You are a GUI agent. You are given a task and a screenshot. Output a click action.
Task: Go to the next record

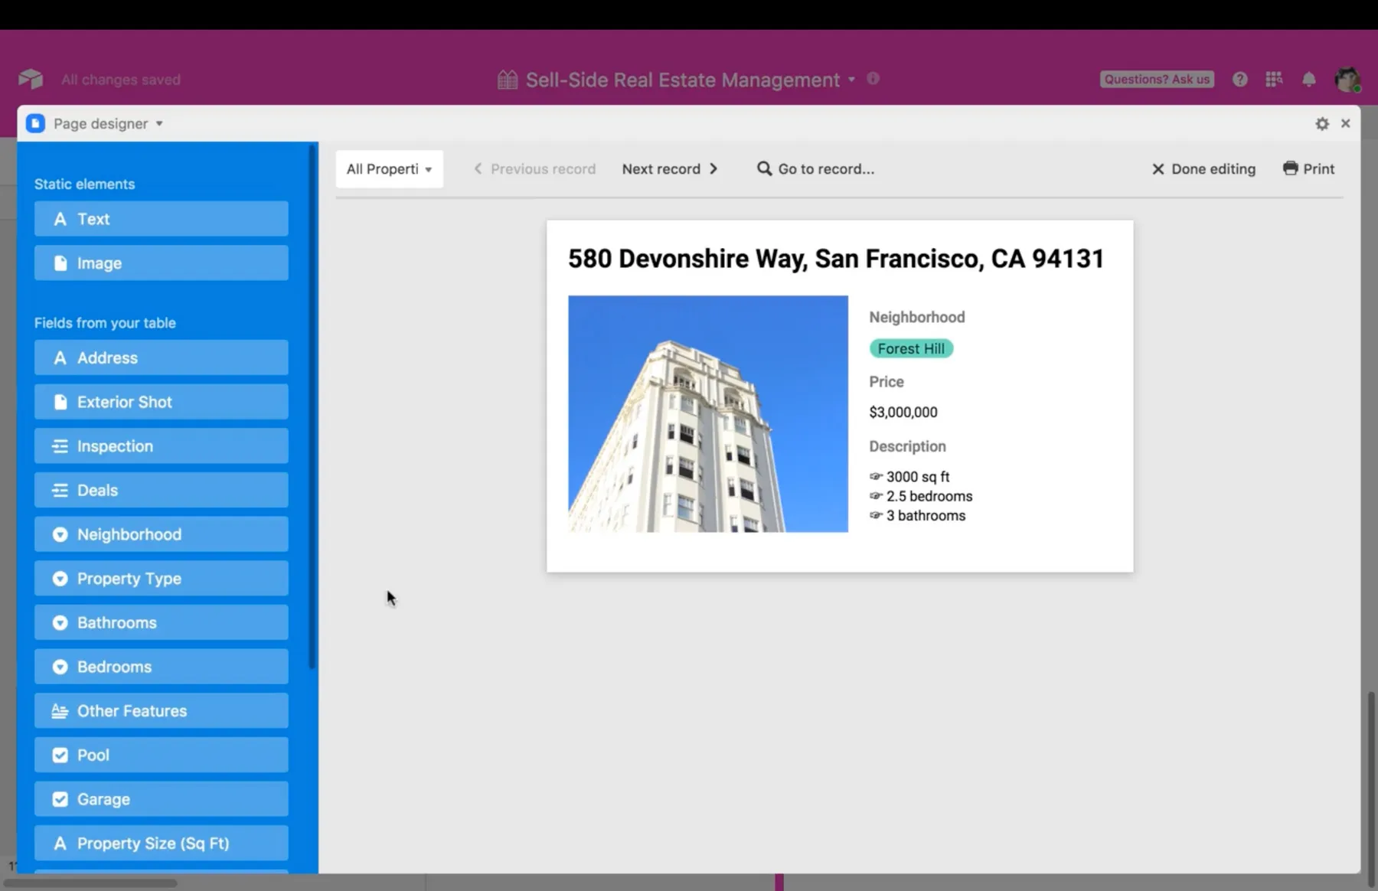[670, 169]
